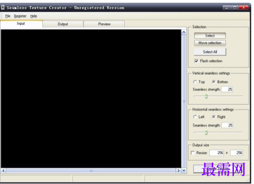The image size is (254, 184).
Task: Choose the Right radio option
Action: pyautogui.click(x=214, y=117)
